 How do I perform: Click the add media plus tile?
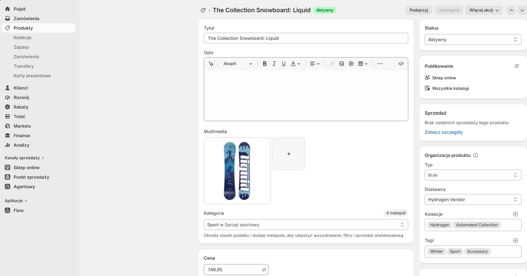click(289, 154)
